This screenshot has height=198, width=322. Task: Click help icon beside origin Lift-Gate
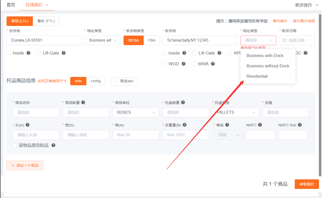click(x=64, y=53)
